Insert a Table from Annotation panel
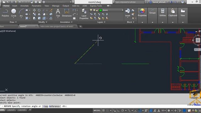The image size is (201, 113). pyautogui.click(x=74, y=18)
